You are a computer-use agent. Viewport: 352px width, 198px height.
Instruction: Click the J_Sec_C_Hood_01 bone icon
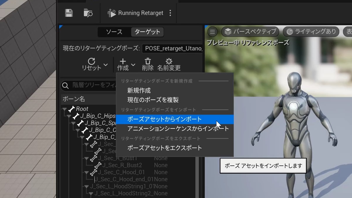(94, 172)
